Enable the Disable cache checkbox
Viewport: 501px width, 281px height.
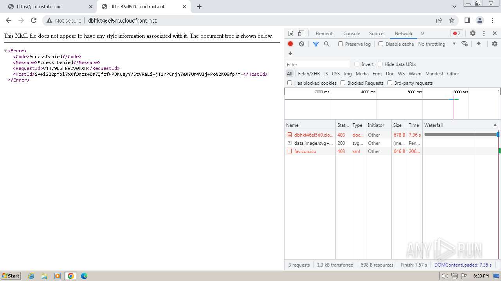(381, 44)
